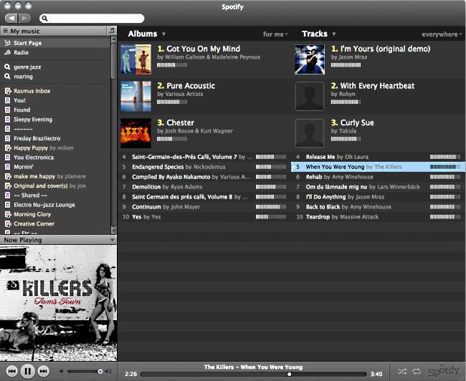The image size is (466, 381).
Task: Click the Mornin' playlist icon
Action: coord(8,167)
